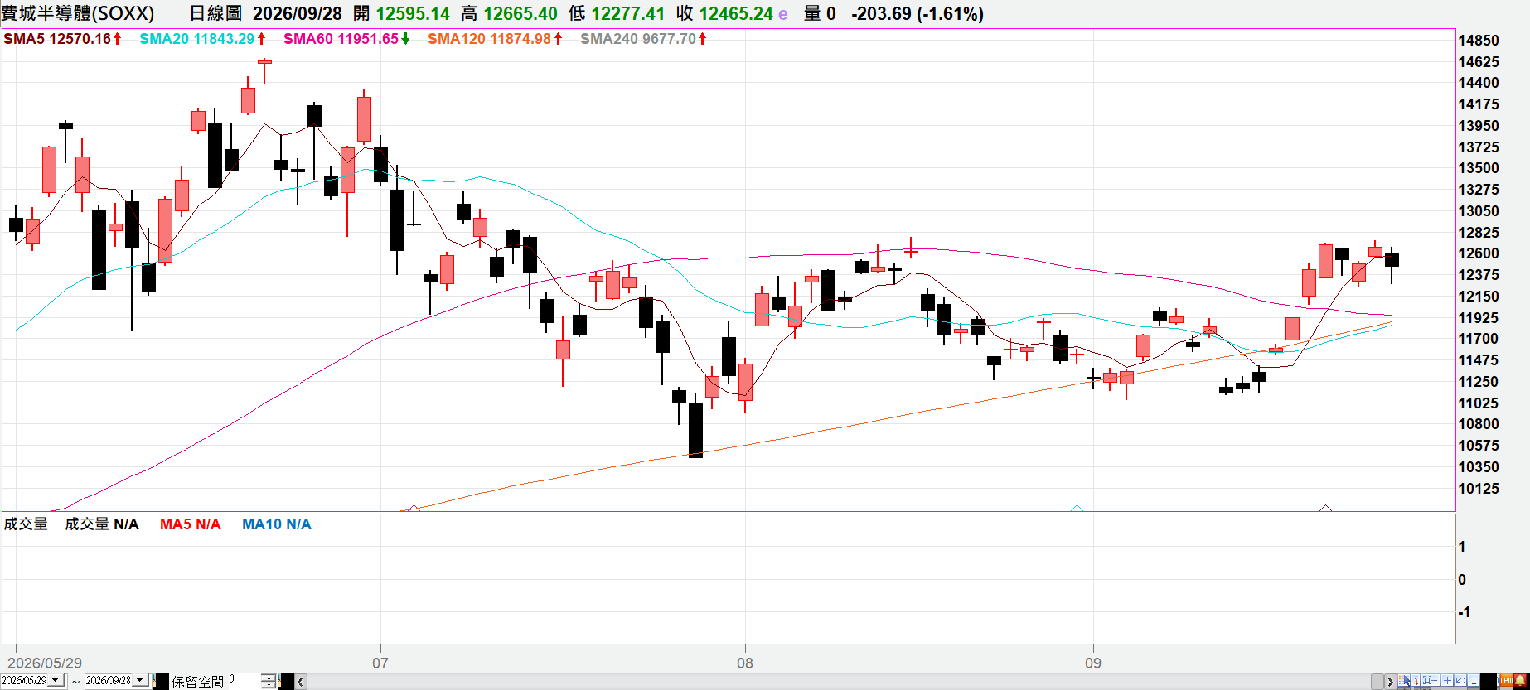Image resolution: width=1530 pixels, height=690 pixels.
Task: Click the 保留空間 value input field
Action: [245, 680]
